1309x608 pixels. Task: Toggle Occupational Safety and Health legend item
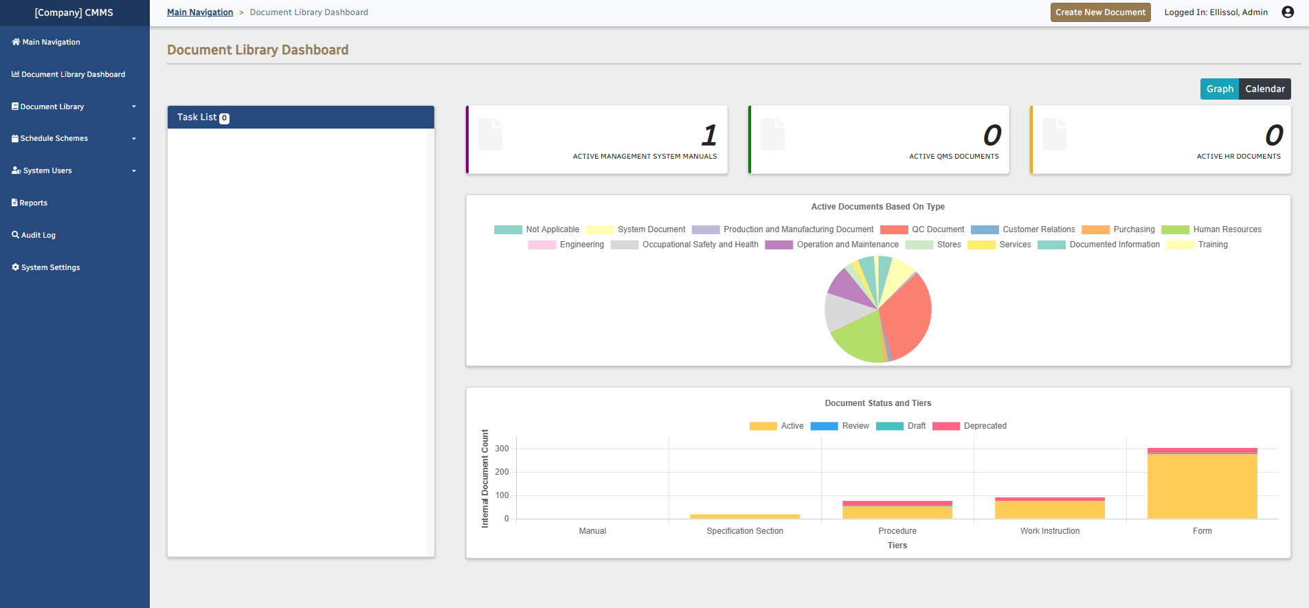(685, 245)
